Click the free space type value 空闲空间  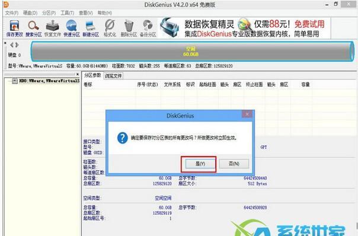(163, 198)
